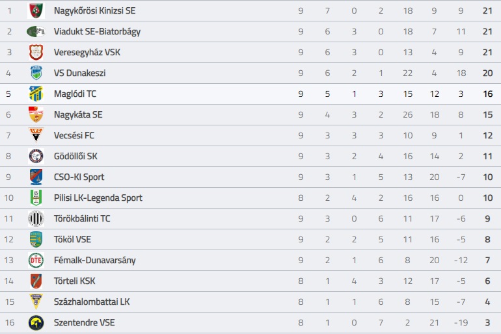Open the Törteli KSK team link
501x334 pixels.
click(74, 281)
